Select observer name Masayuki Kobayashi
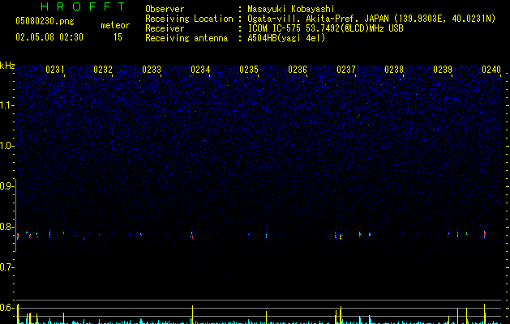The image size is (510, 324). (291, 9)
